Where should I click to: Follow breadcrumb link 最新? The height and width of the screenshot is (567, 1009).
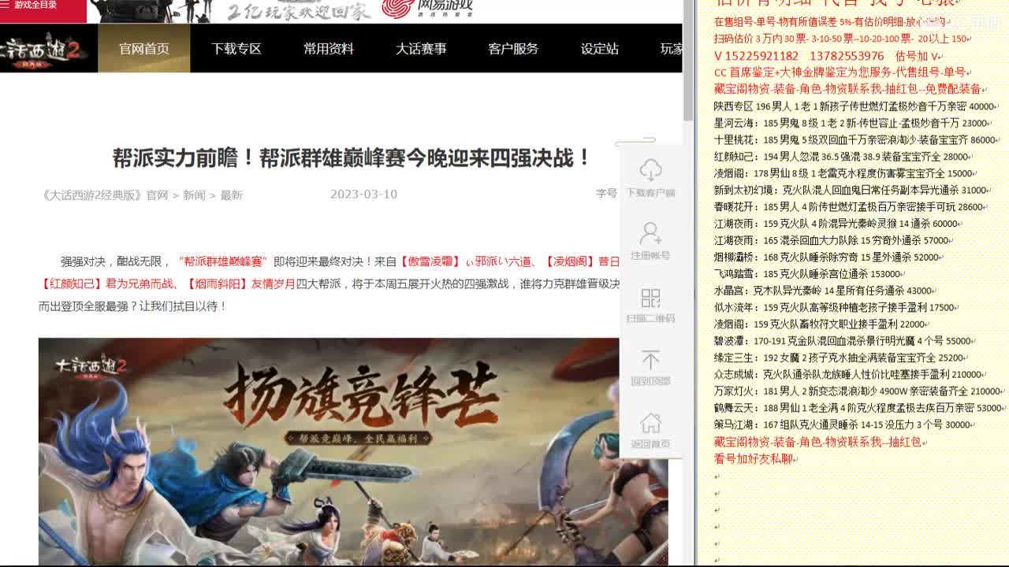(231, 195)
